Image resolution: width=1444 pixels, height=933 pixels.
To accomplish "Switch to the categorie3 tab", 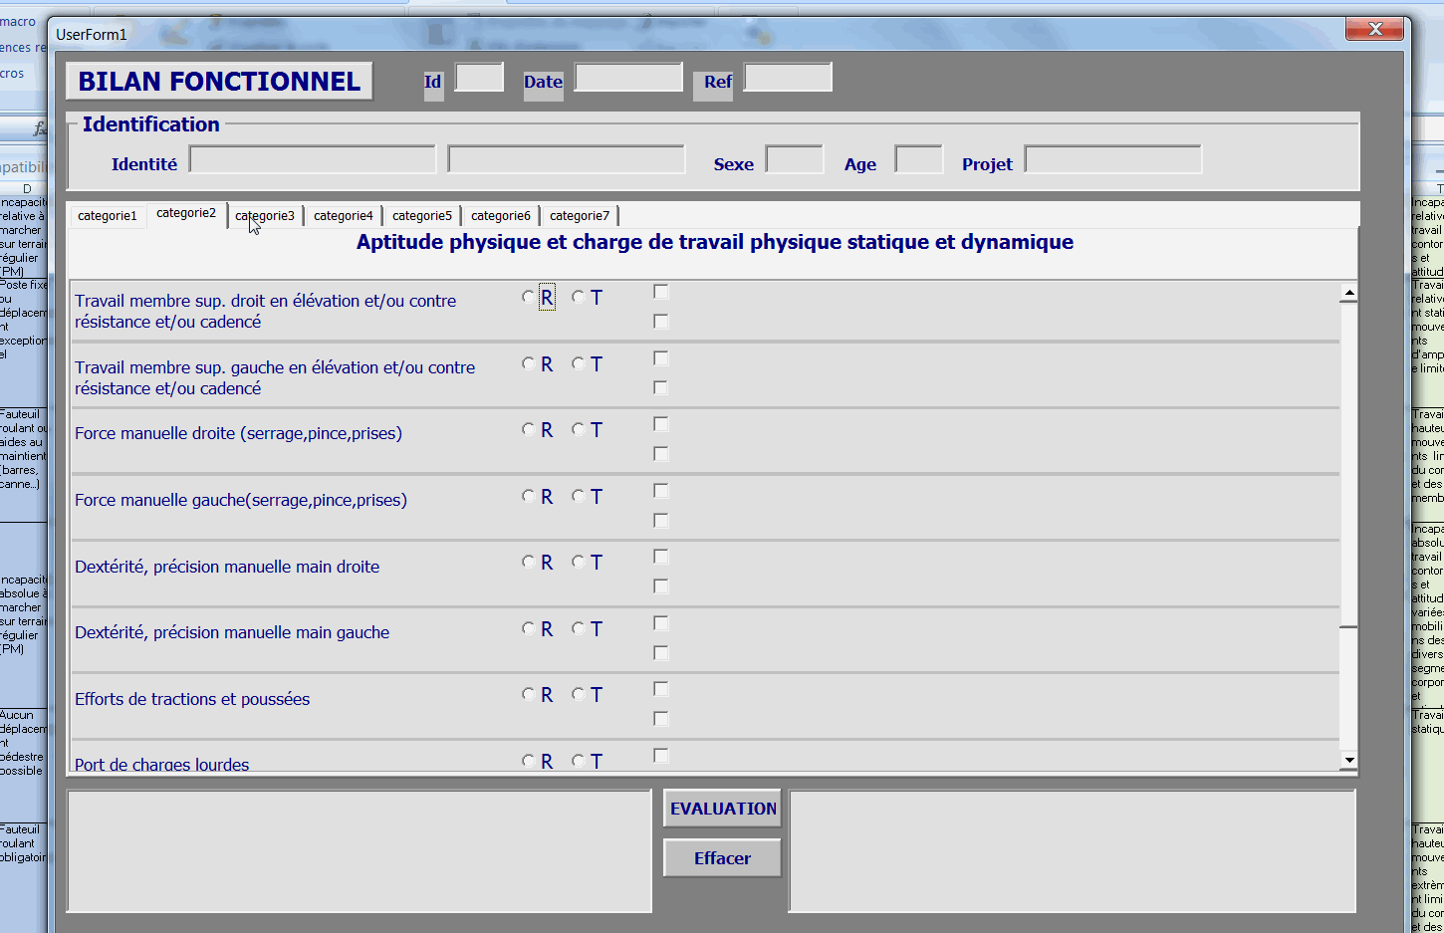I will tap(265, 216).
